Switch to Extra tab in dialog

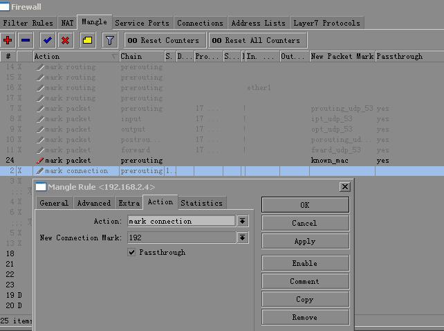(x=129, y=203)
